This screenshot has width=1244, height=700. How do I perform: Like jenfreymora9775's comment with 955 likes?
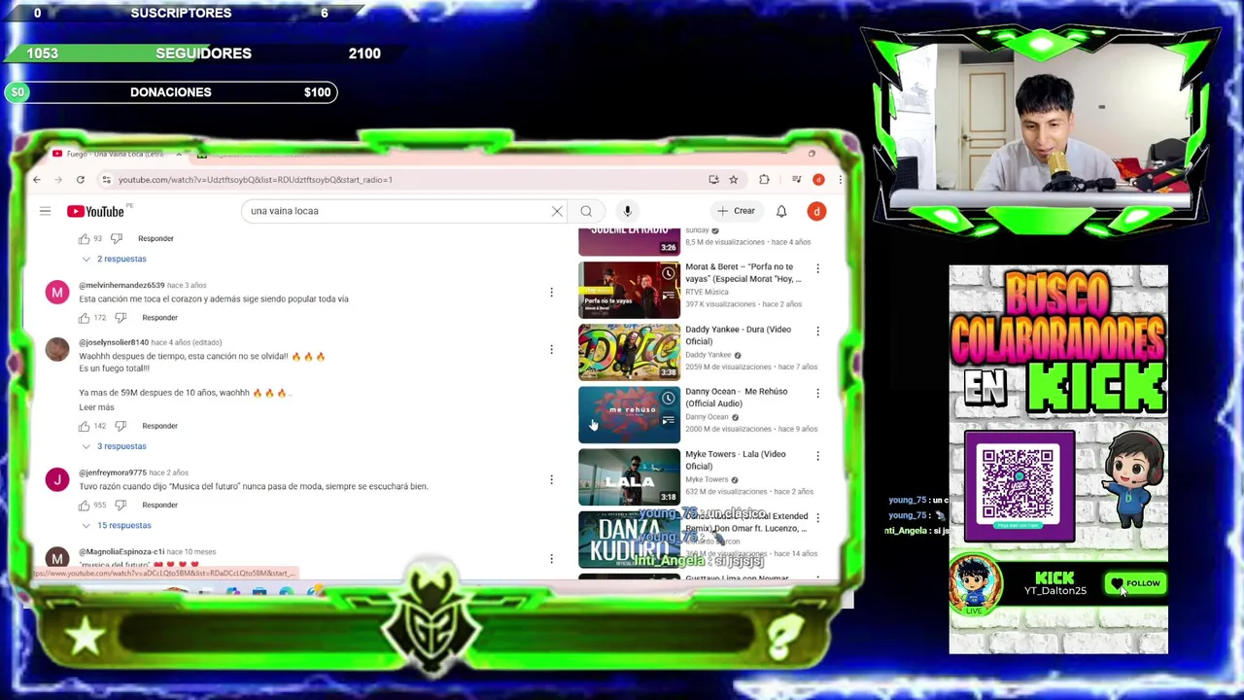click(84, 505)
